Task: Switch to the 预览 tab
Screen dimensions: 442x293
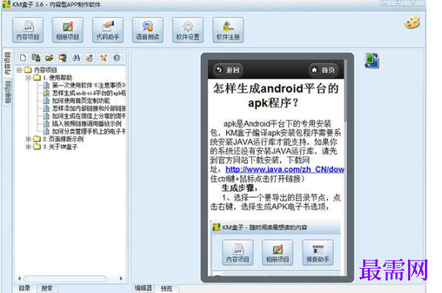Action: [x=166, y=289]
